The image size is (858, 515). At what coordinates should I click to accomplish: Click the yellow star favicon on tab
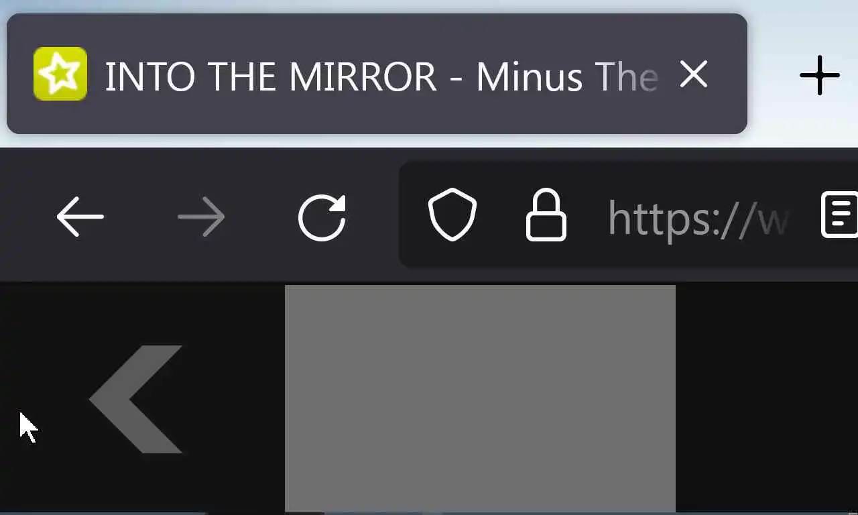[x=60, y=74]
